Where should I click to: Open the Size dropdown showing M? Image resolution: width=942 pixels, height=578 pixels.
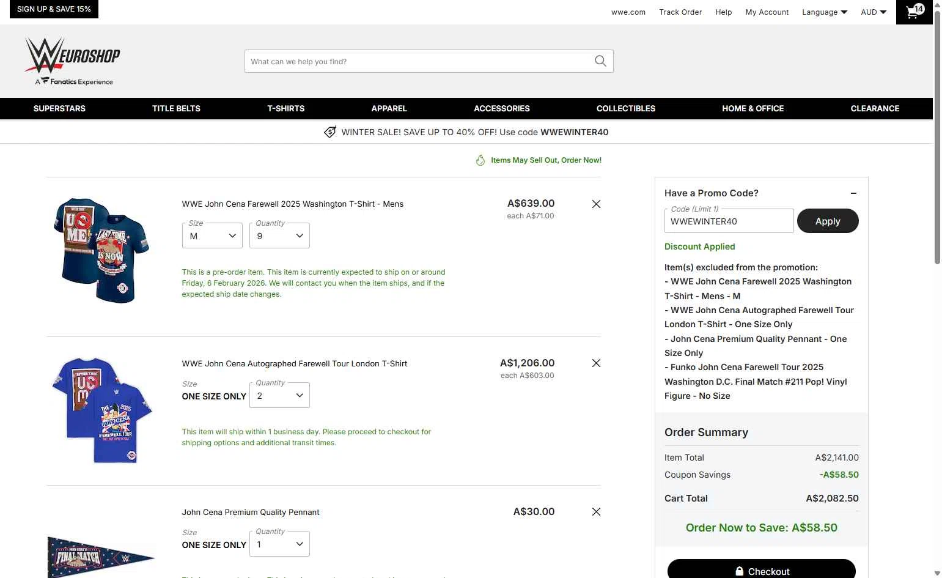click(x=212, y=235)
